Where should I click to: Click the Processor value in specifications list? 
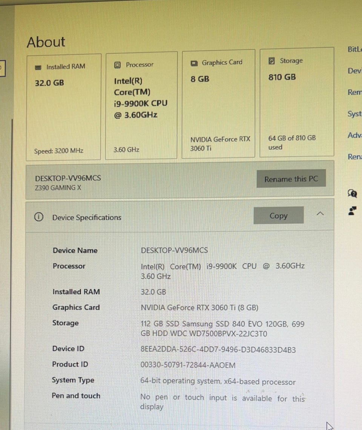(x=222, y=271)
